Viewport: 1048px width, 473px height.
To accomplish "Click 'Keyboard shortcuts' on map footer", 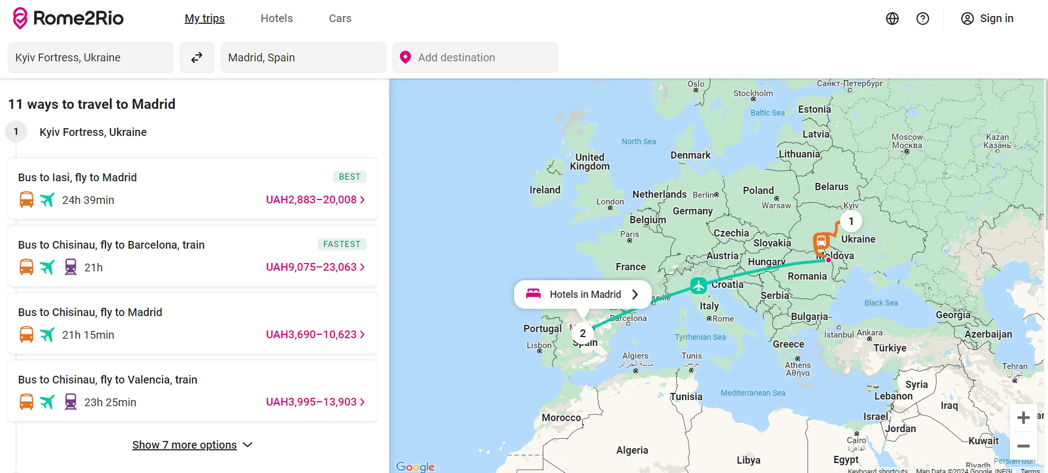I will tap(878, 470).
